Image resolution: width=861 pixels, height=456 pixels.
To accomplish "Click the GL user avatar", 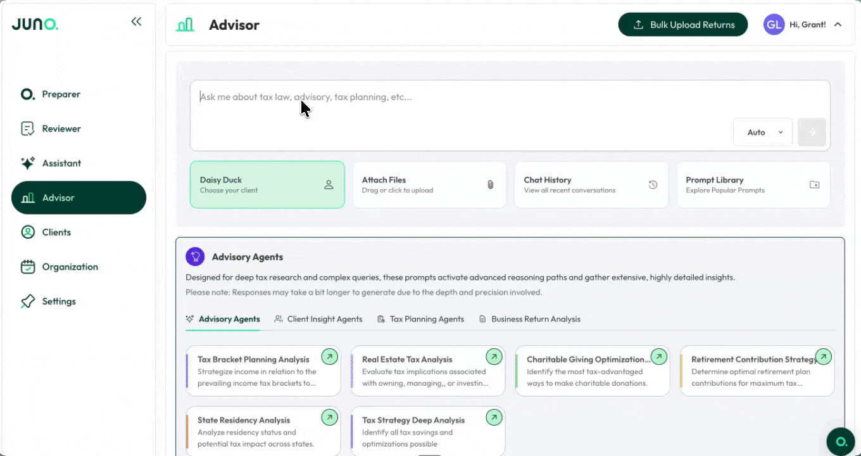I will [774, 25].
